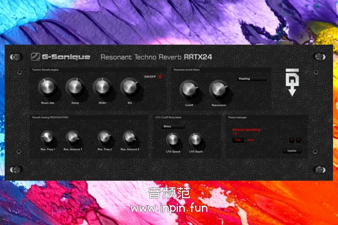Viewport: 338px width, 225px height.
Task: Click the Cutoff text label
Action: coord(189,105)
